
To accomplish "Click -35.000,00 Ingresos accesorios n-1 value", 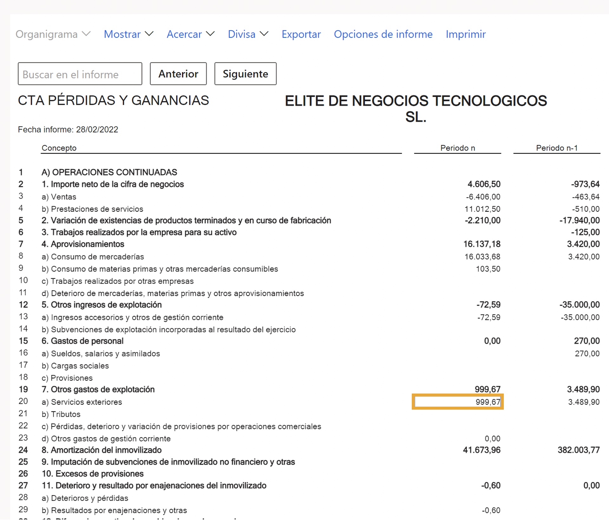I will (580, 318).
